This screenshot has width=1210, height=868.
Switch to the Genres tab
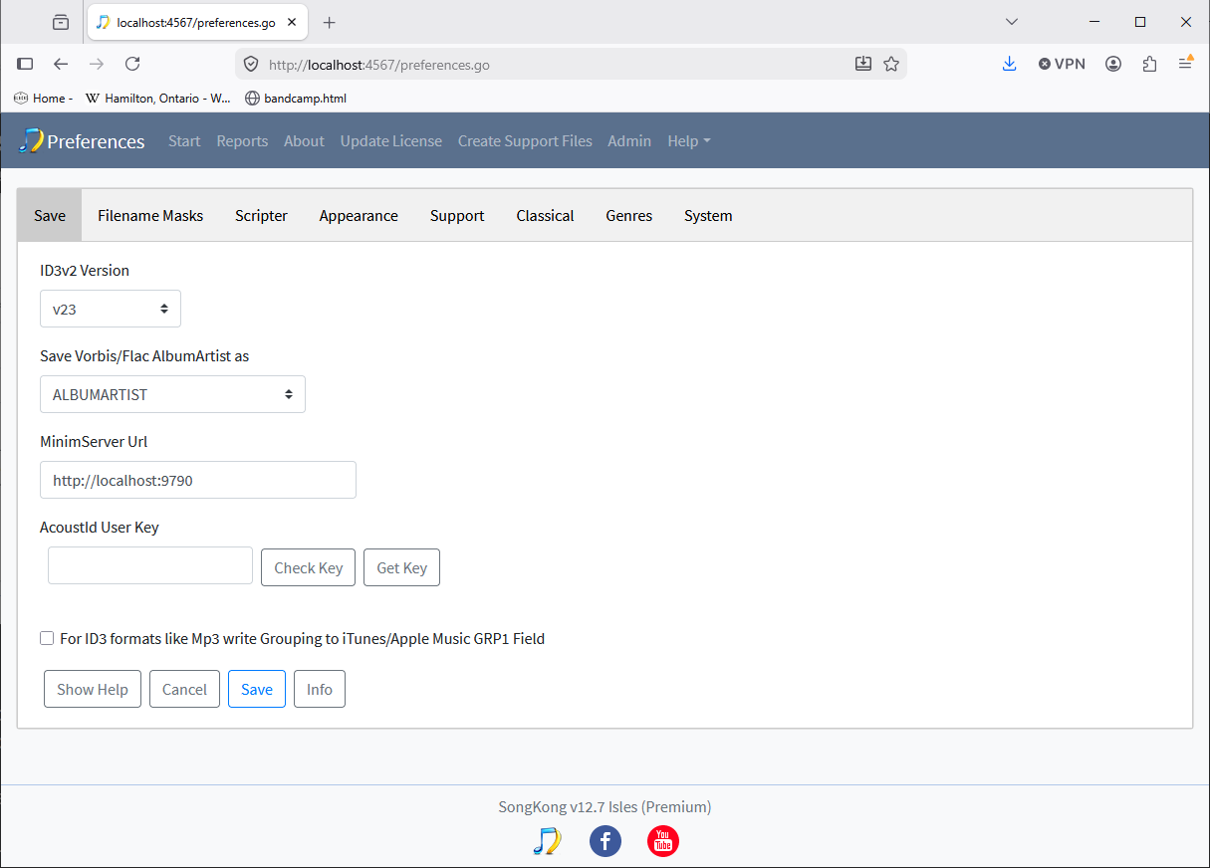tap(628, 215)
